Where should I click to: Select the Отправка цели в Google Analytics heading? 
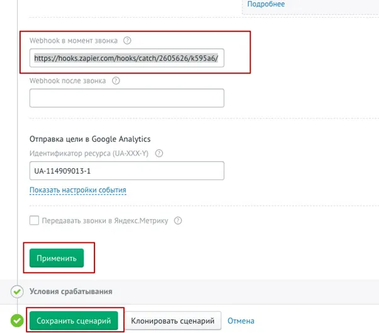point(90,139)
